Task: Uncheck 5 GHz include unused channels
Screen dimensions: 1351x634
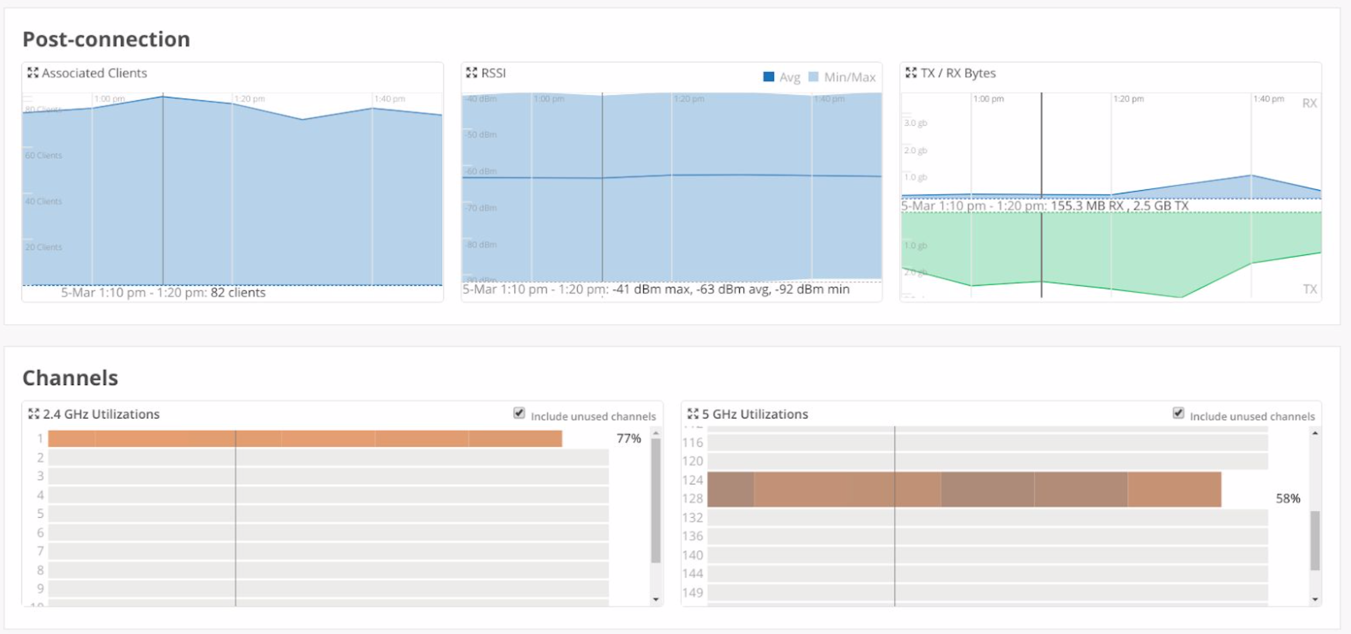Action: pyautogui.click(x=1178, y=413)
